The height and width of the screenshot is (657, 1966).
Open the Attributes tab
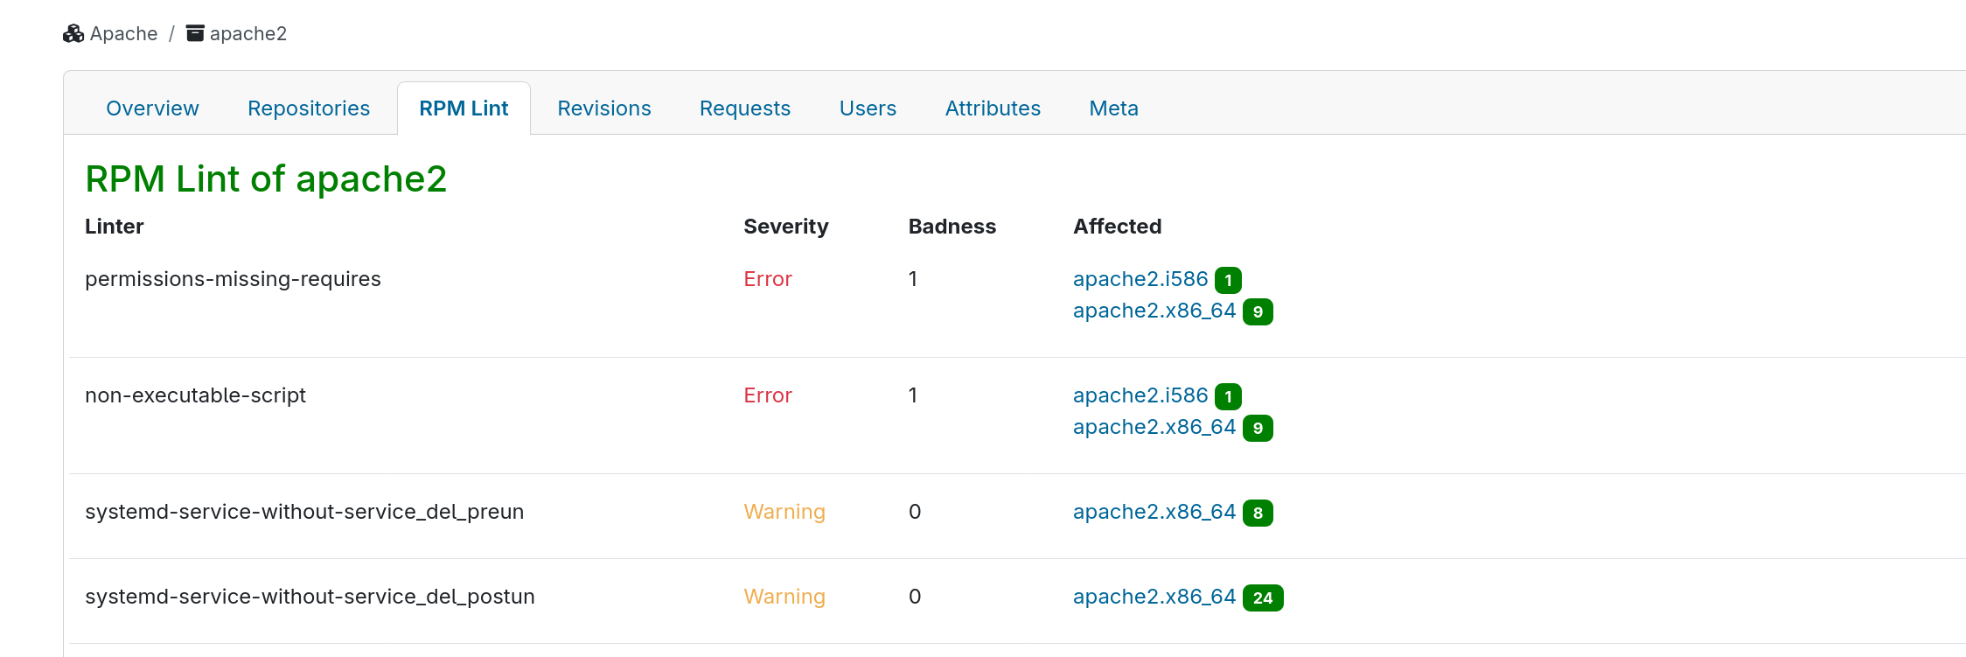993,108
